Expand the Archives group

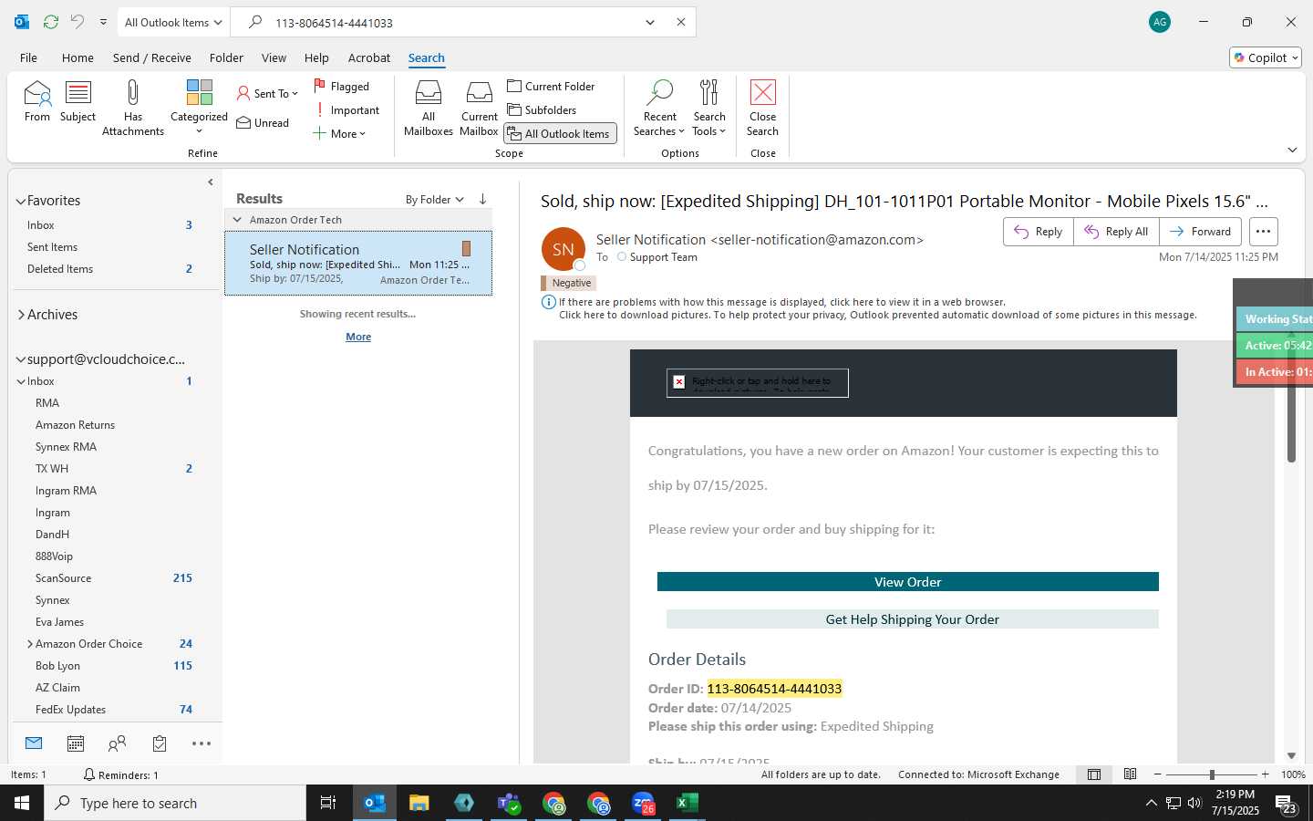point(20,315)
